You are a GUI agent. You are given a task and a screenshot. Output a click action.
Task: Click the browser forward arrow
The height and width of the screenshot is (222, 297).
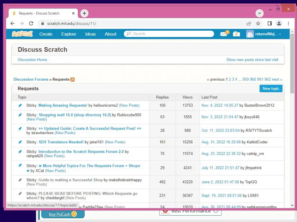click(x=22, y=23)
